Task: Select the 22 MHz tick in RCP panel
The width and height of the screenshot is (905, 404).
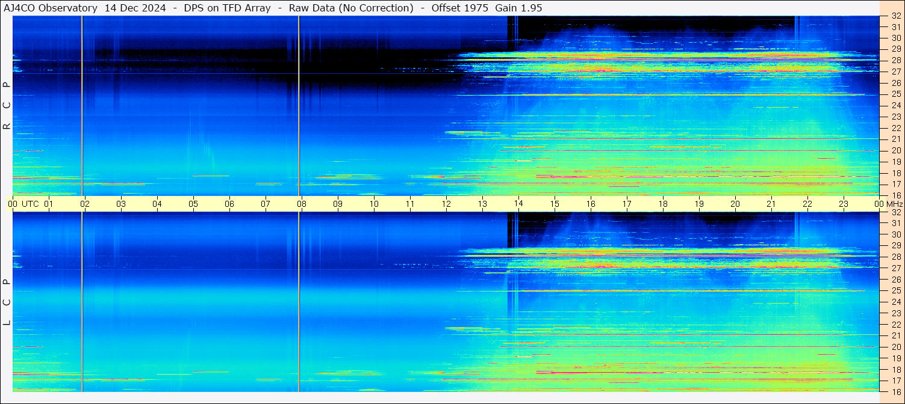Action: (x=896, y=128)
